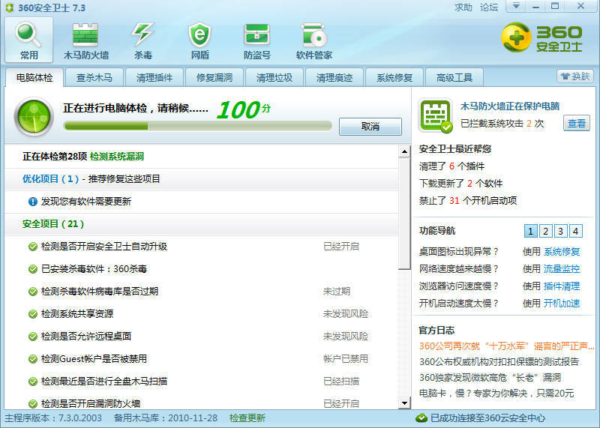Select page 1 of 功能导航
Screen dimensions: 600x428
530,231
